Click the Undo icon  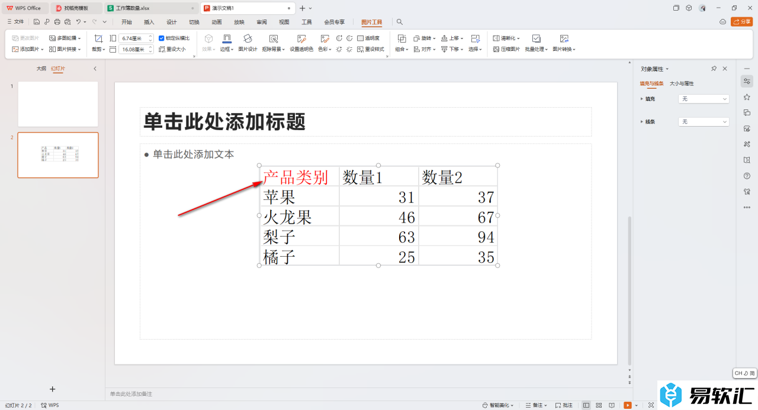78,22
